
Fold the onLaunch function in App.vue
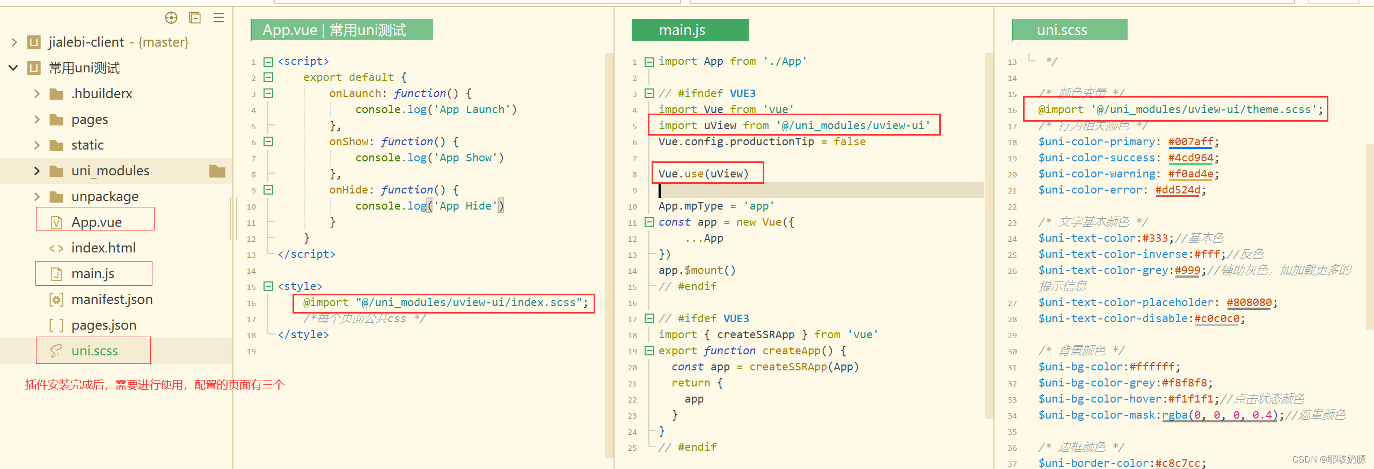point(268,93)
